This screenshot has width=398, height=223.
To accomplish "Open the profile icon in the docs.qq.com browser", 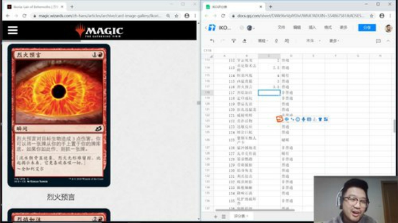I will coord(382,15).
